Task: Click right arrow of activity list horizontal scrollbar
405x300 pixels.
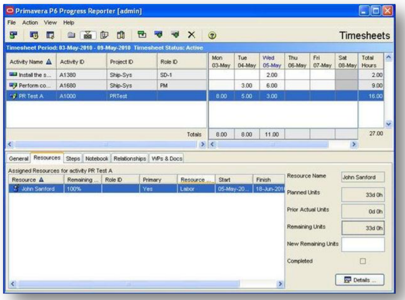Action: 203,144
